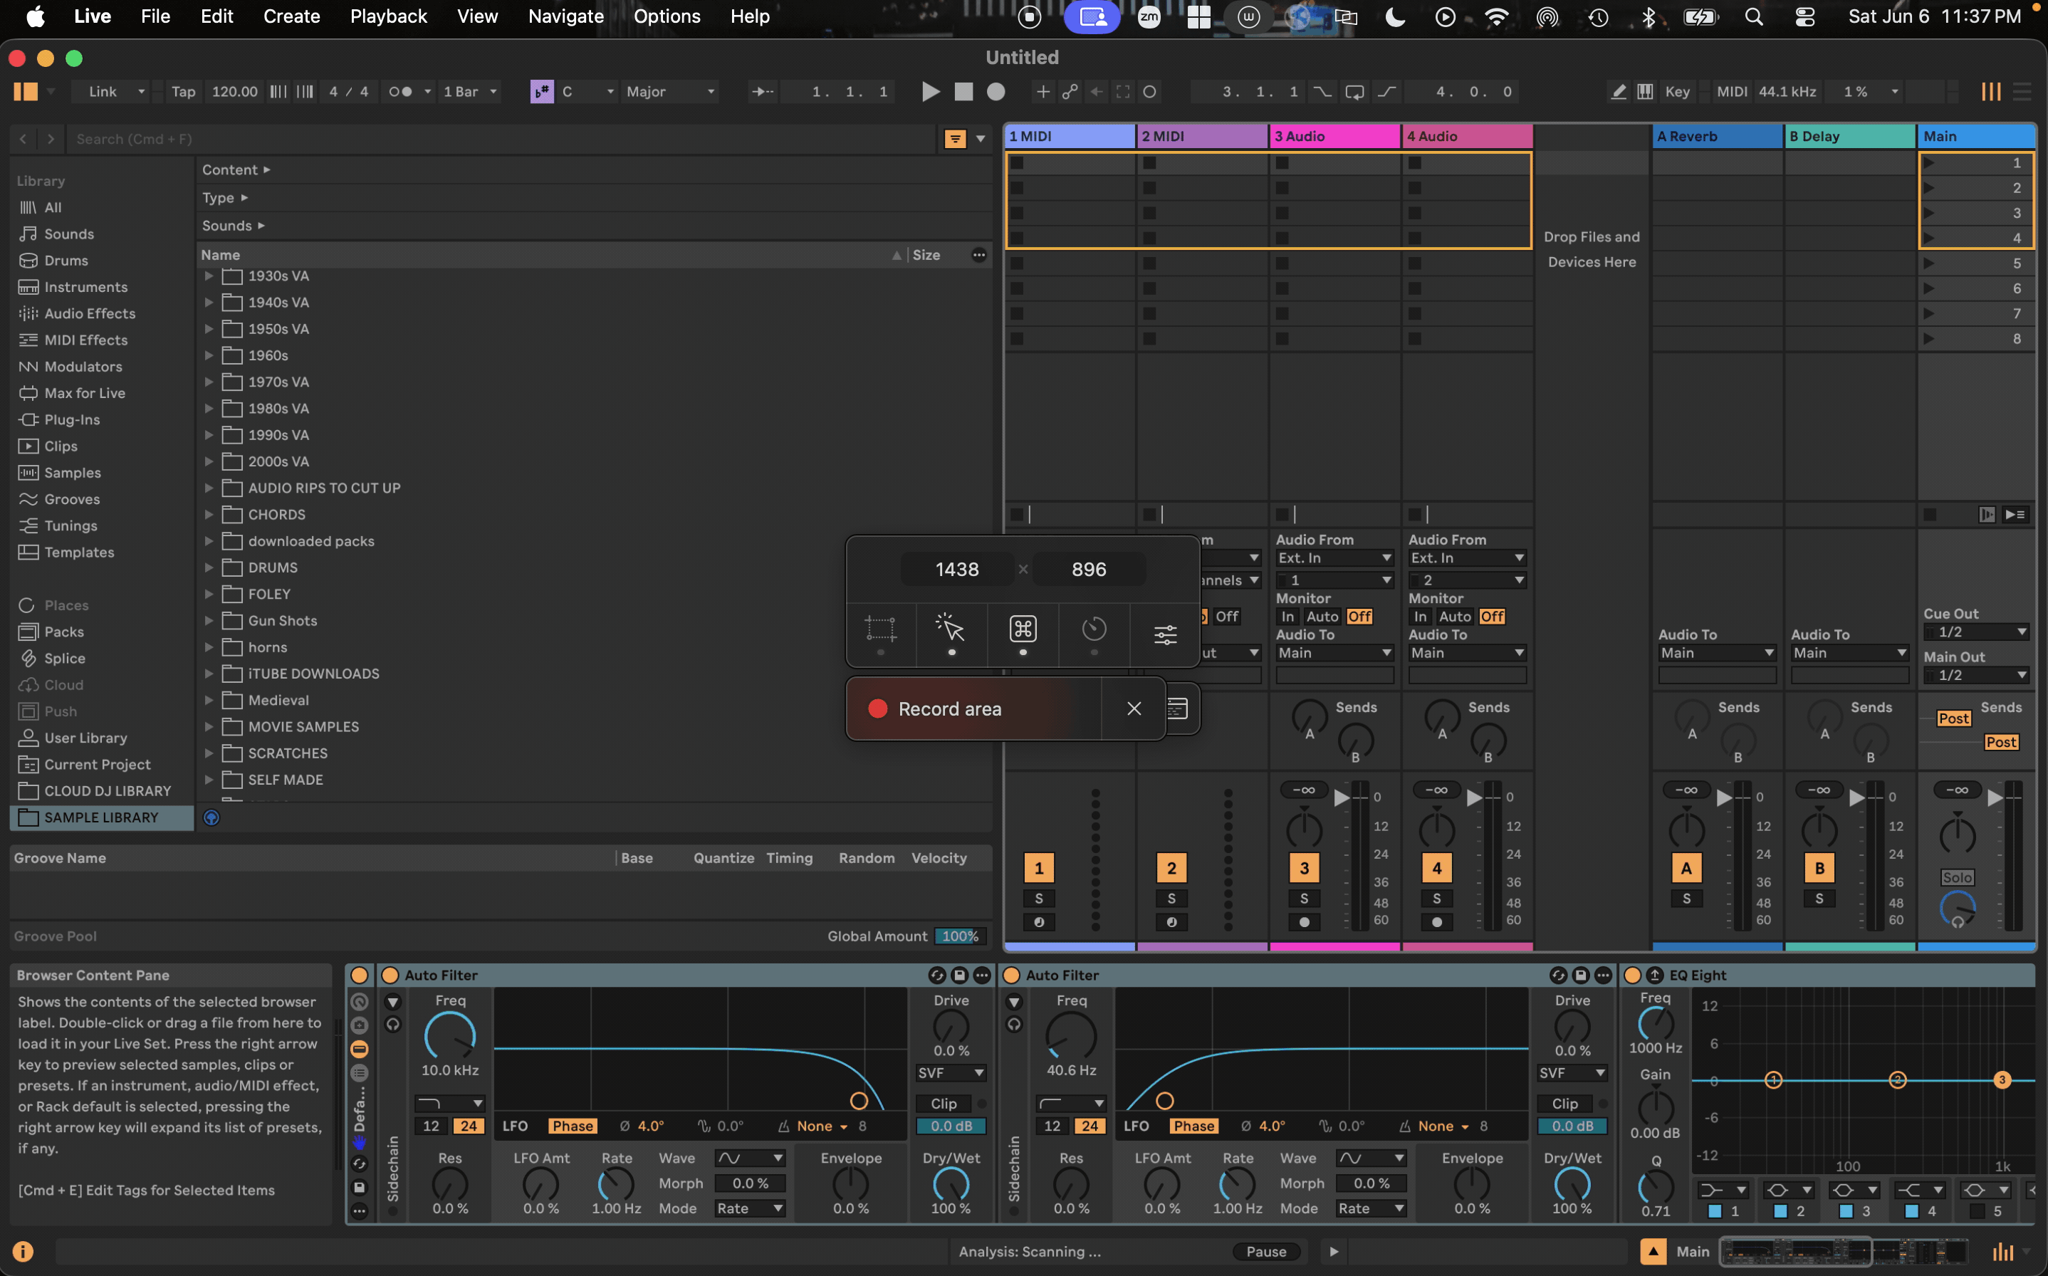The width and height of the screenshot is (2048, 1276).
Task: Toggle Computer MIDI Keyboard icon
Action: 1645,92
